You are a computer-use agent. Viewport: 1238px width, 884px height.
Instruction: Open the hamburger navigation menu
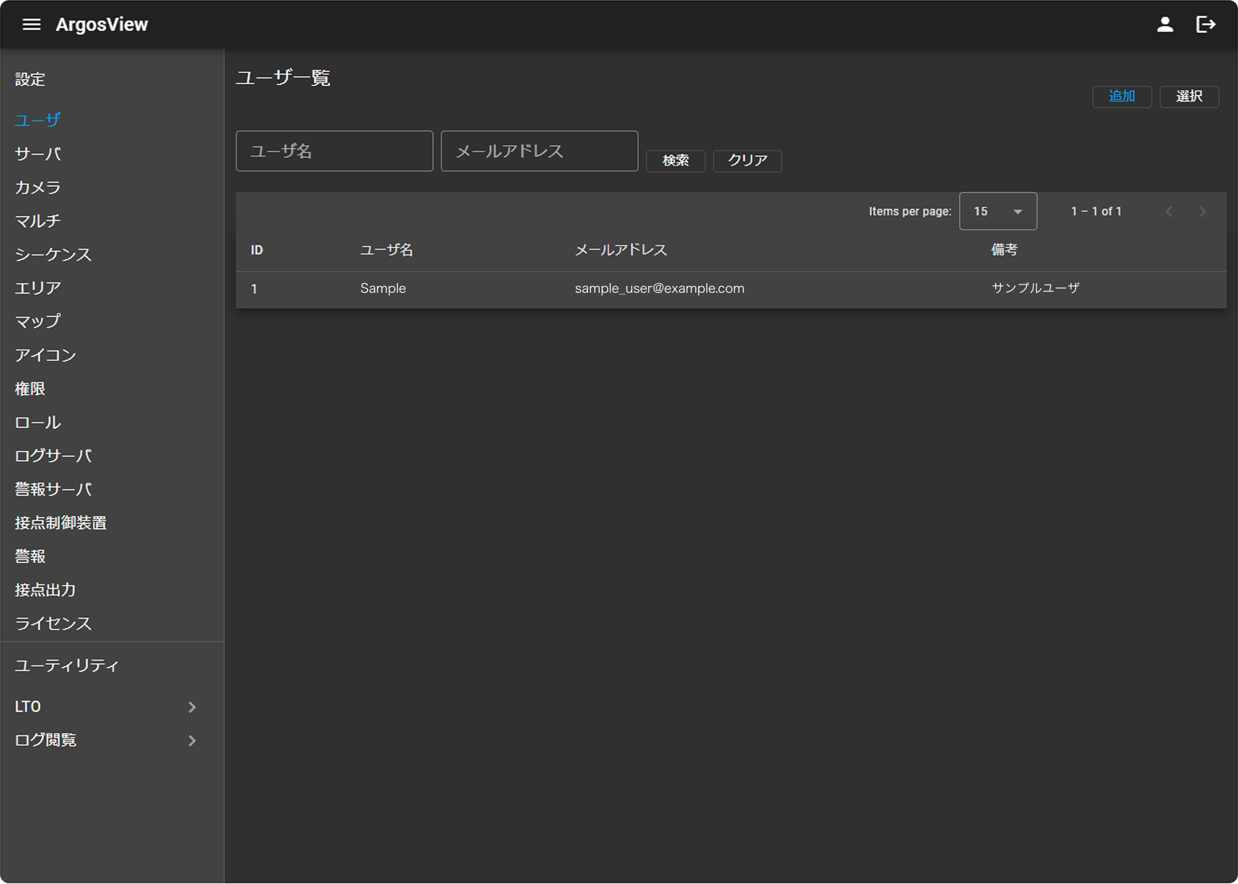(x=32, y=25)
